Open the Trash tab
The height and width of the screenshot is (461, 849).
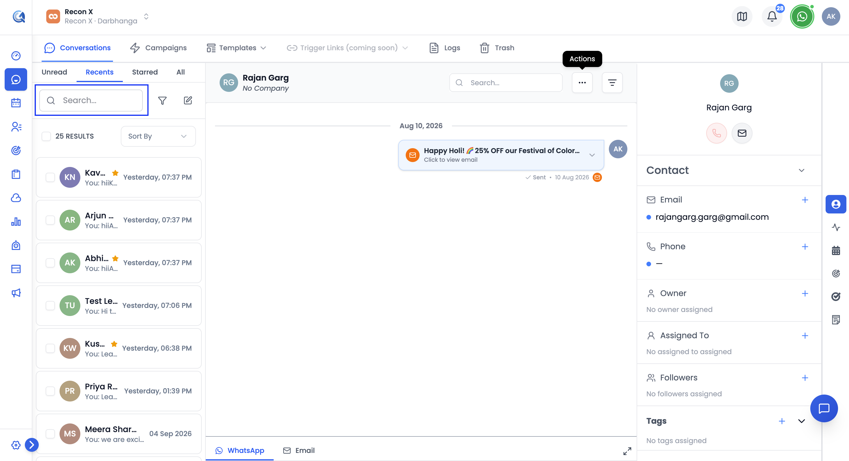[x=497, y=48]
